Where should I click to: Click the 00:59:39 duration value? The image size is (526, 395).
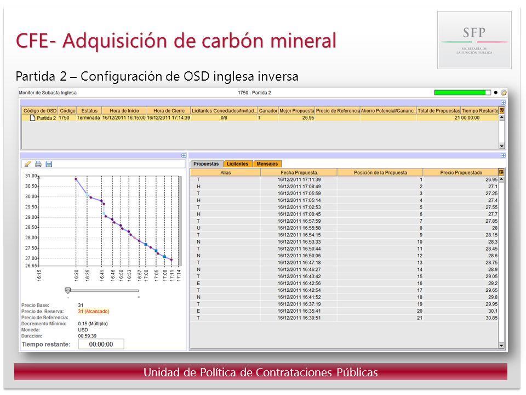point(87,336)
